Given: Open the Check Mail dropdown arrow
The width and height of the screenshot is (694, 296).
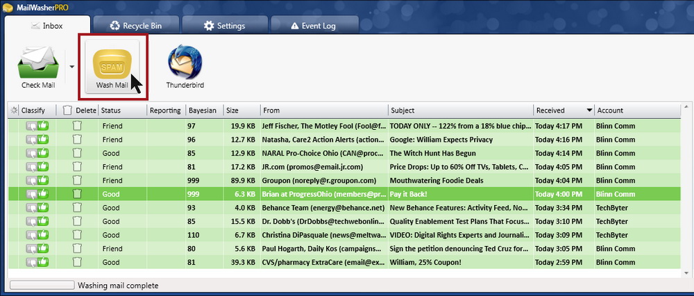Looking at the screenshot, I should point(71,67).
